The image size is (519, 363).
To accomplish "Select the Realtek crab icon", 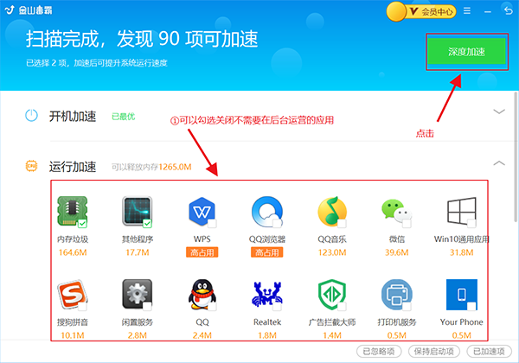I will (x=266, y=295).
